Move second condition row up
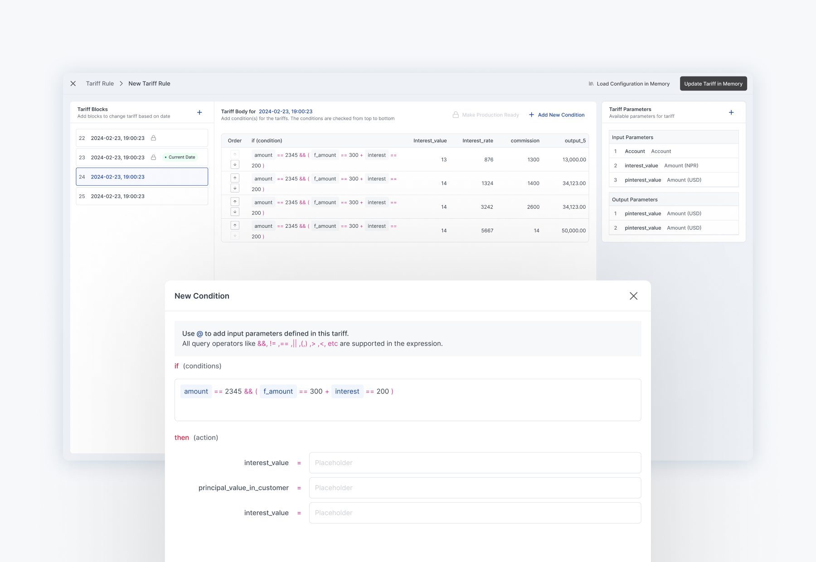This screenshot has width=816, height=562. click(235, 178)
